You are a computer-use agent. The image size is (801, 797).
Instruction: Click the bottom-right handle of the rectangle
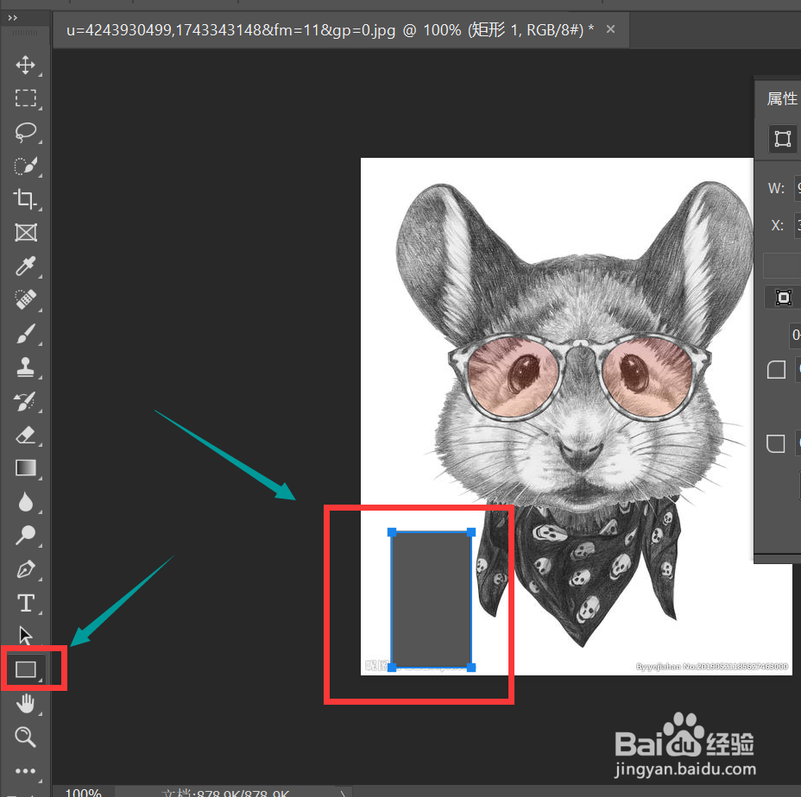click(471, 668)
